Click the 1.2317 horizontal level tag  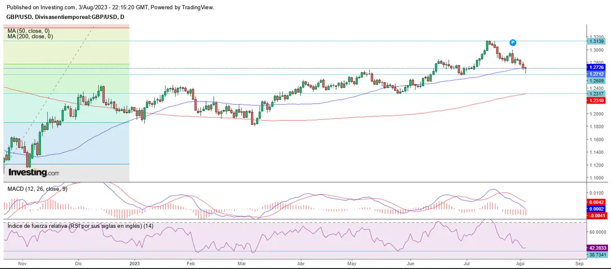(596, 94)
